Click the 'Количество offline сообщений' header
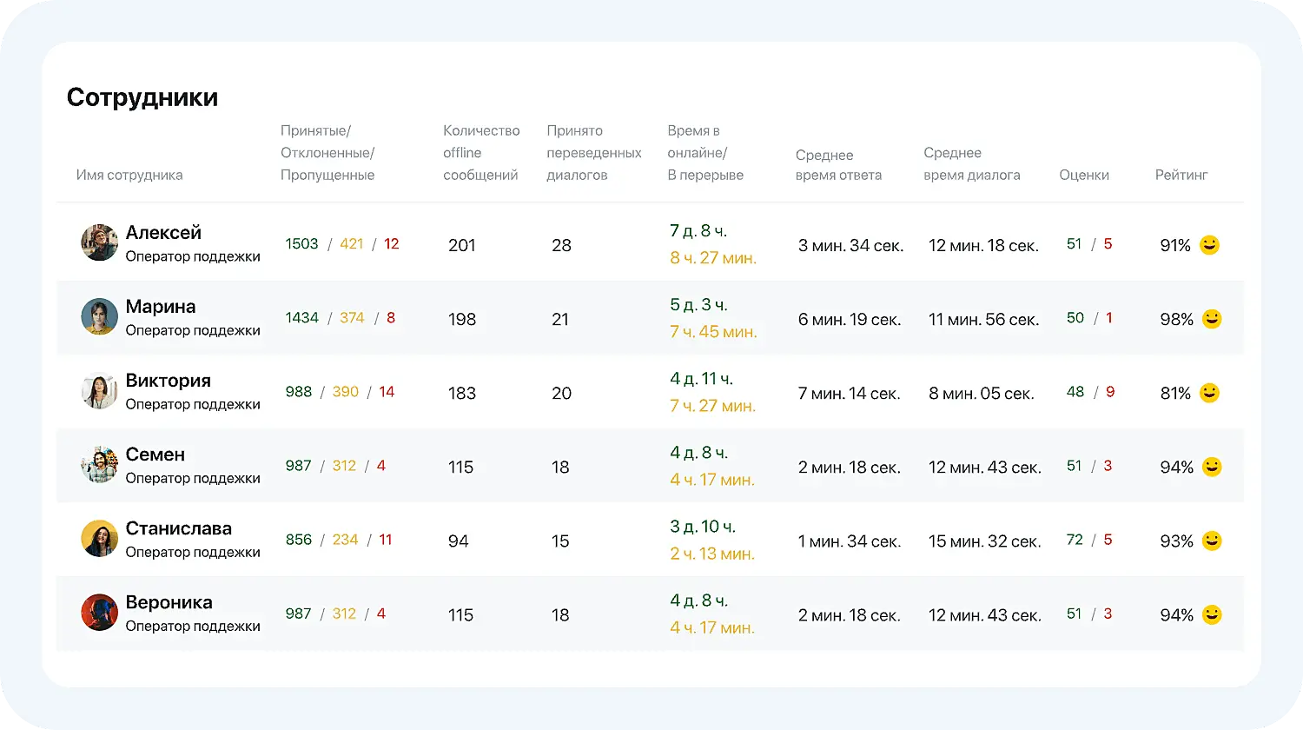This screenshot has width=1303, height=730. (481, 153)
